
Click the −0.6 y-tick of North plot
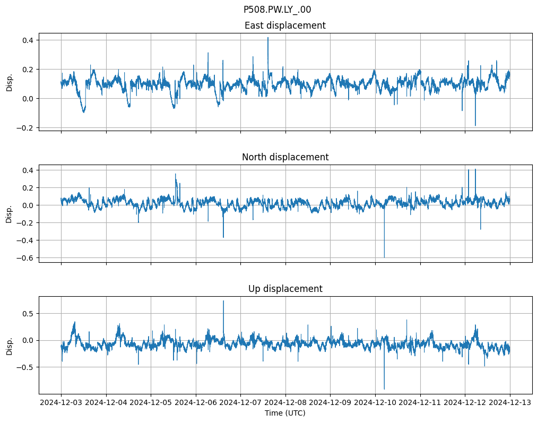(x=25, y=258)
